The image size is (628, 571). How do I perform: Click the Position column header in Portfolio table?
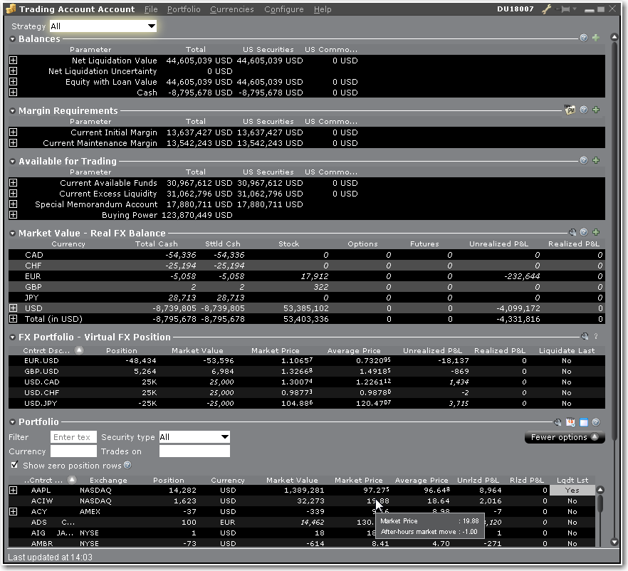point(169,480)
